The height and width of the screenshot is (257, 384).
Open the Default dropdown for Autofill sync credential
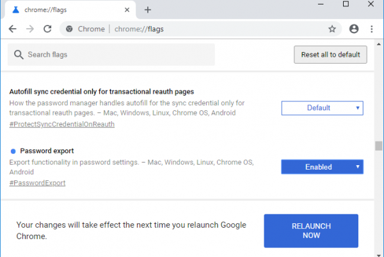point(322,108)
